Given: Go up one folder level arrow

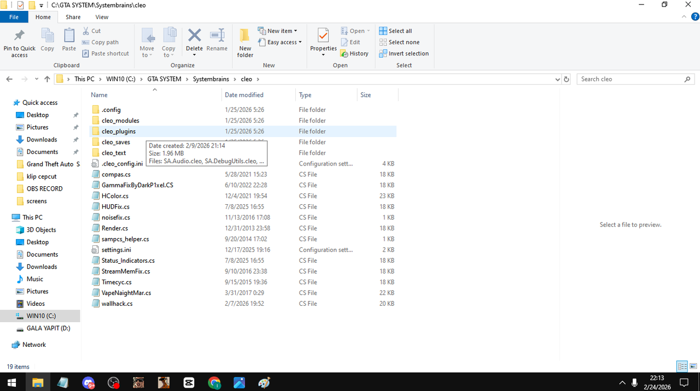Looking at the screenshot, I should [47, 79].
